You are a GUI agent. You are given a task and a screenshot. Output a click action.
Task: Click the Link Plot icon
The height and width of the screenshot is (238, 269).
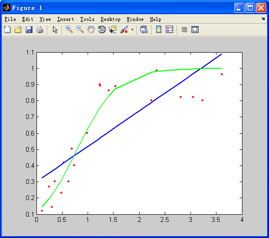[144, 29]
